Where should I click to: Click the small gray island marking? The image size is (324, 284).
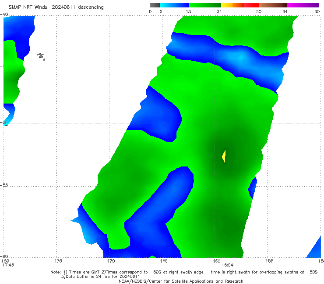[41, 56]
